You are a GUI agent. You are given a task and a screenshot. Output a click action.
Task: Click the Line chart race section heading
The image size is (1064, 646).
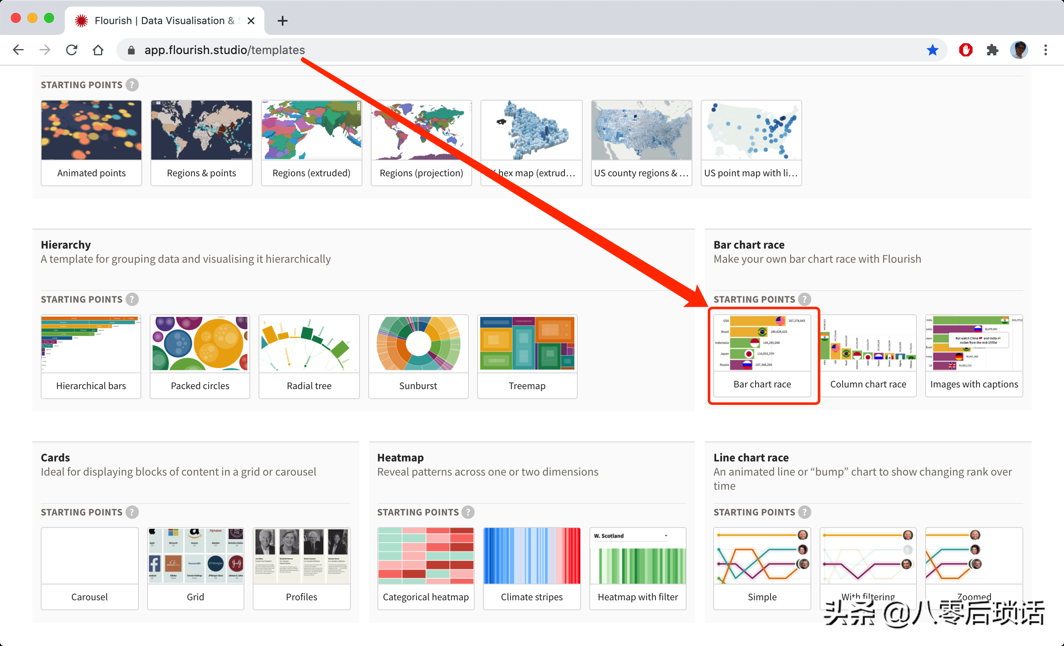click(751, 458)
